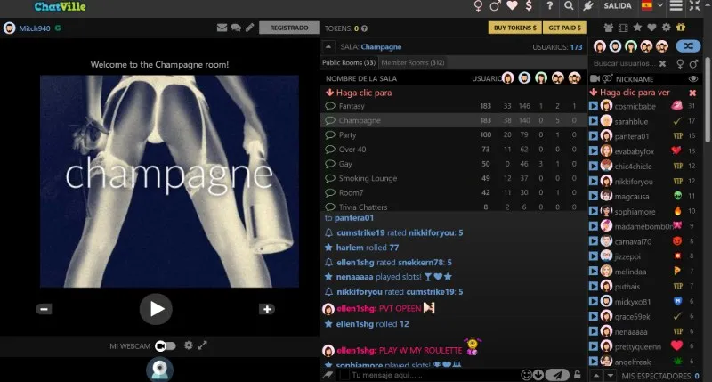The image size is (712, 382).
Task: Open the hamburger main menu
Action: coord(676,6)
